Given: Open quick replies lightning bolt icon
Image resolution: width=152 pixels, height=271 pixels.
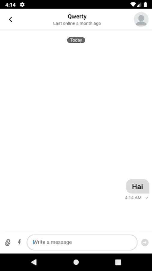Looking at the screenshot, I should (x=20, y=242).
